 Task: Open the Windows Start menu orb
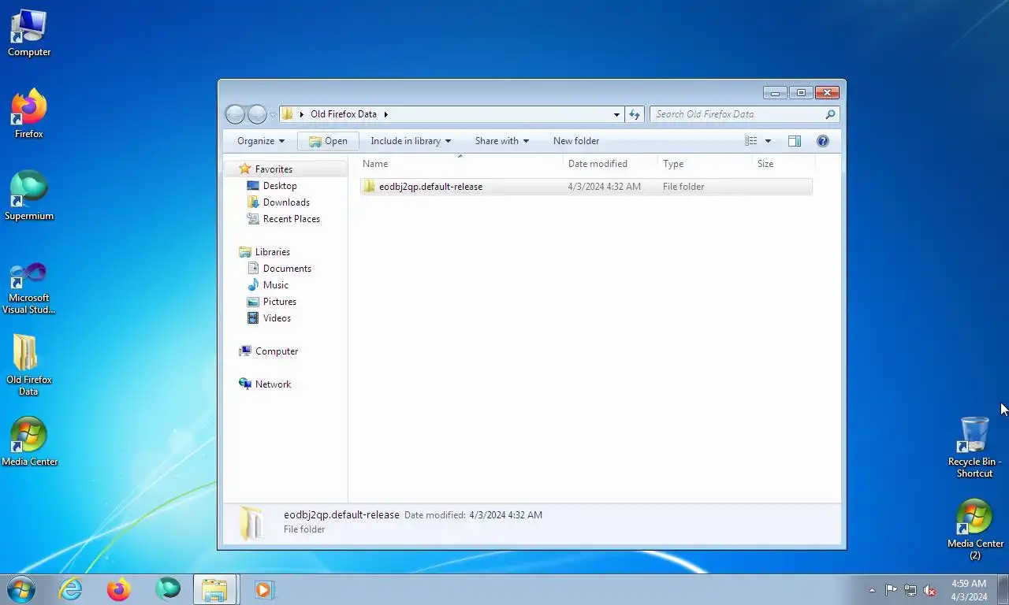[x=21, y=589]
